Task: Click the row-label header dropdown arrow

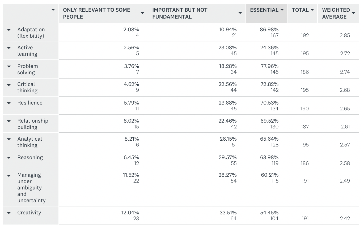Action: point(53,10)
